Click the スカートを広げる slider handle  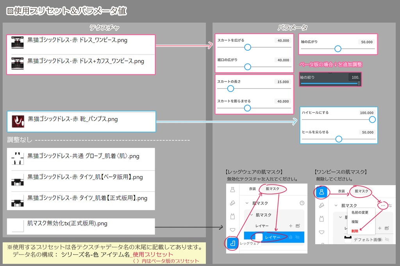[x=248, y=47]
